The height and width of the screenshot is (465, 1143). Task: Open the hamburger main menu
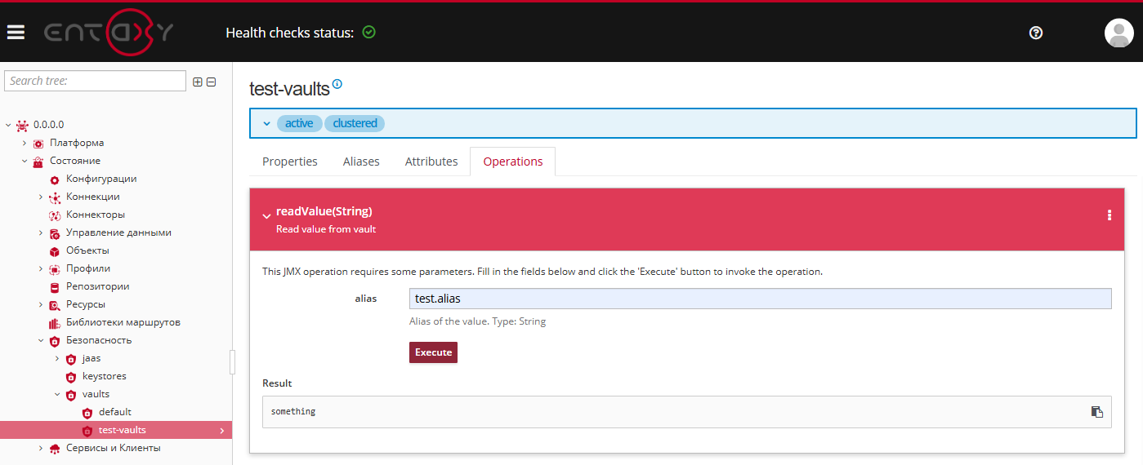[16, 33]
